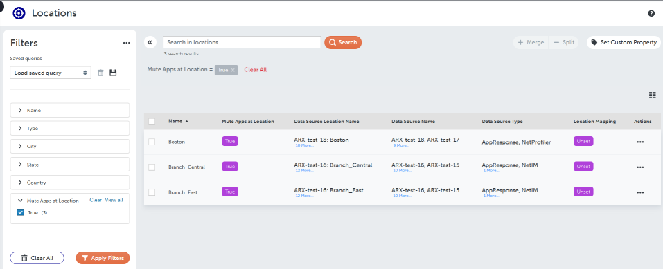This screenshot has width=663, height=269.
Task: Open actions menu for Branch_East row
Action: [x=640, y=192]
